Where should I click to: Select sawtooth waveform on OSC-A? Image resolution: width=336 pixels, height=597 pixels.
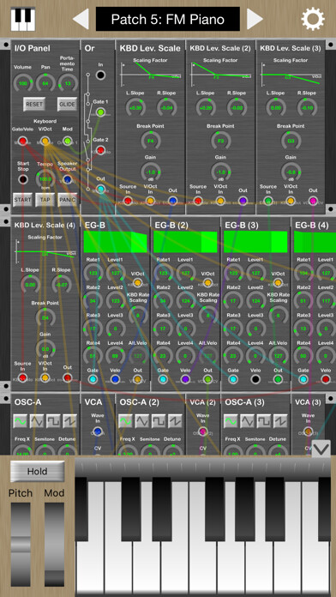pos(69,420)
